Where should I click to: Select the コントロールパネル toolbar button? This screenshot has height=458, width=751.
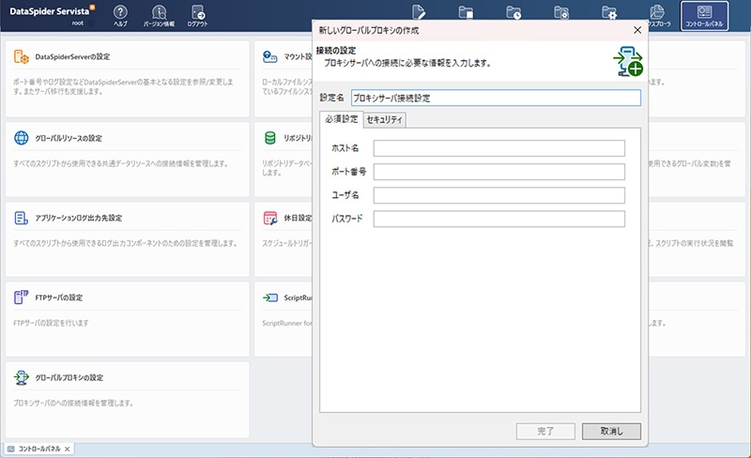(x=705, y=16)
